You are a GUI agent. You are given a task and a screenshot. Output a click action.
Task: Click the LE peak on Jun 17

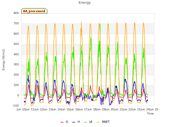point(91,38)
